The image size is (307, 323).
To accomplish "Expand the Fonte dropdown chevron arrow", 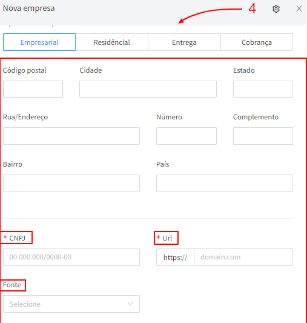I will click(x=130, y=304).
